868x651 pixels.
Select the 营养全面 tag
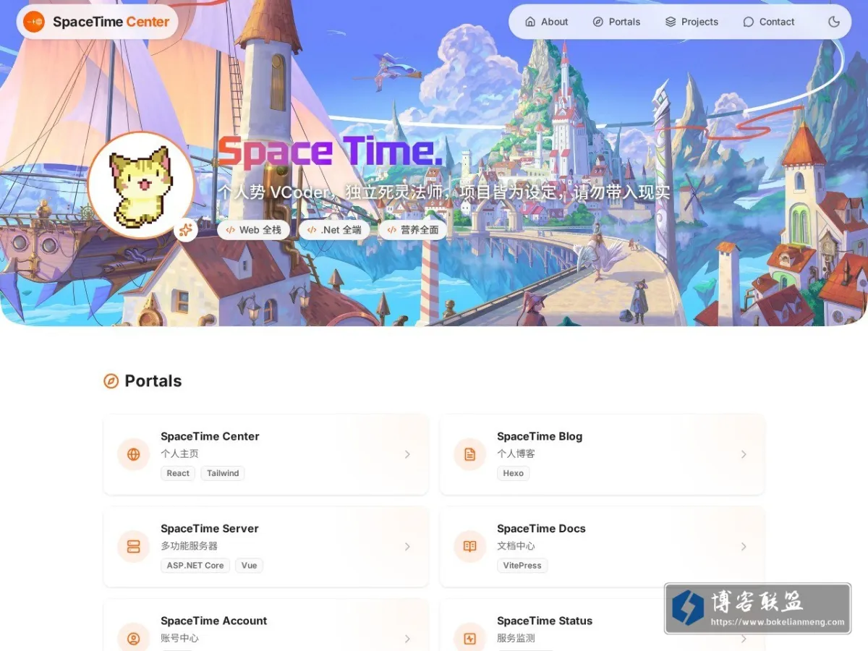pos(412,230)
